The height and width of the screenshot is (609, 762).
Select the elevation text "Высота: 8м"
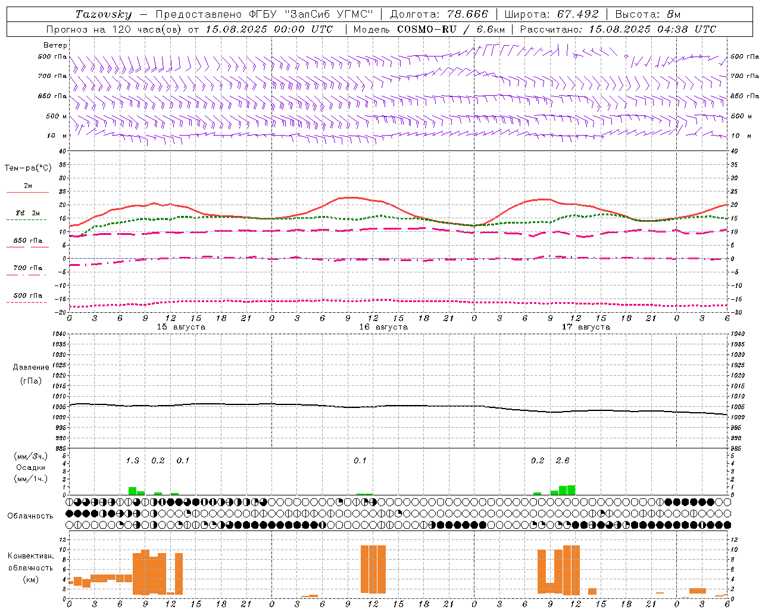[x=648, y=14]
